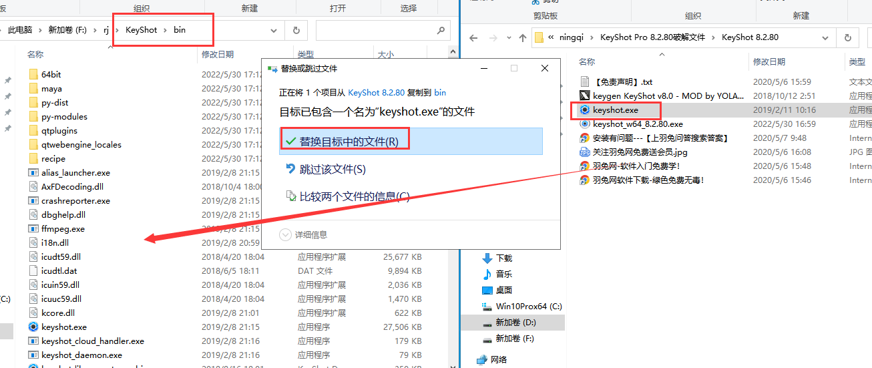Select the py-modules folder name
The image size is (872, 368).
pyautogui.click(x=64, y=116)
